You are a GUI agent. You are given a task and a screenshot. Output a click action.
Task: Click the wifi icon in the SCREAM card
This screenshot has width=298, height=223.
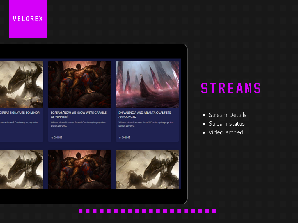(52, 138)
